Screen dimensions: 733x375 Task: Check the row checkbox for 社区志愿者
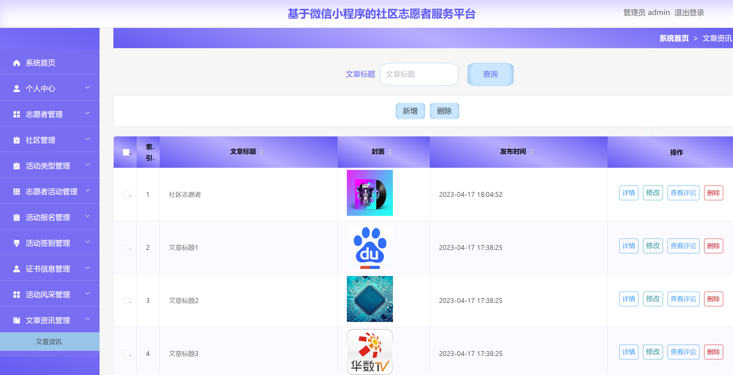click(126, 194)
